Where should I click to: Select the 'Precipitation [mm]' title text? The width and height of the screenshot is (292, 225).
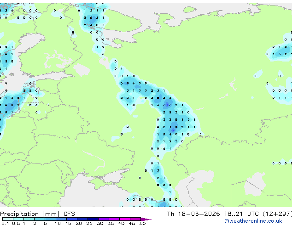[30, 214]
